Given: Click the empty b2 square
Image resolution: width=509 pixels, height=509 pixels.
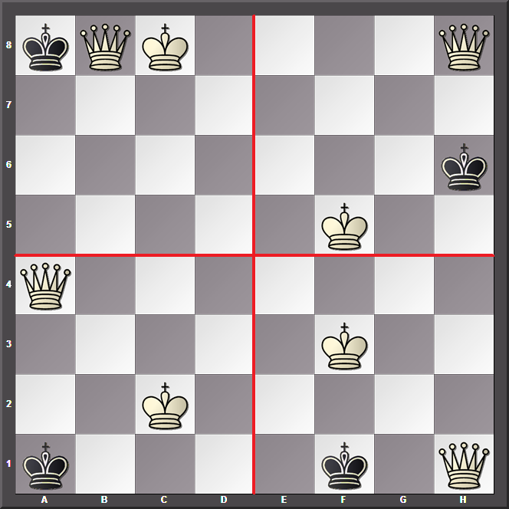Looking at the screenshot, I should 105,405.
